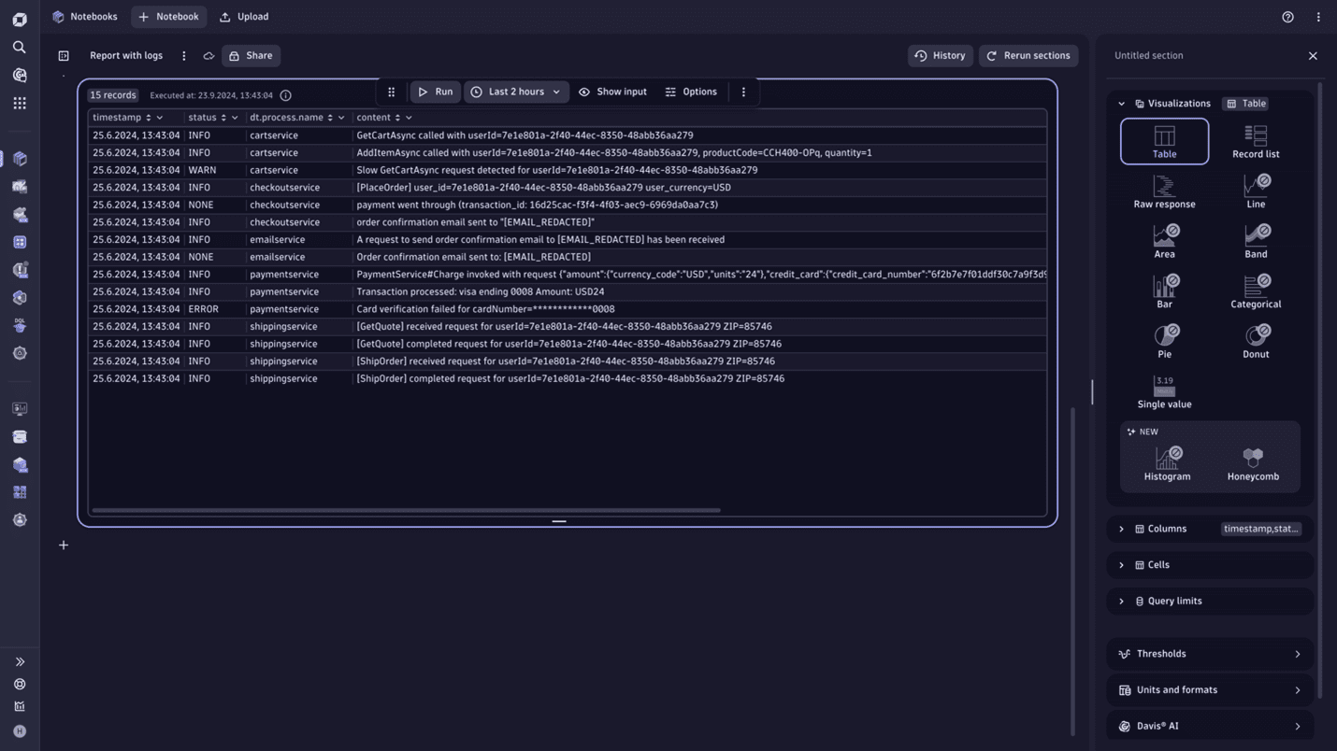Open the search magnifier in left sidebar

[20, 47]
